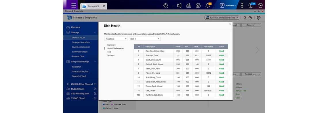Viewport: 328px width, 113px height.
Task: Open the three-dot more options icon
Action: click(x=242, y=6)
